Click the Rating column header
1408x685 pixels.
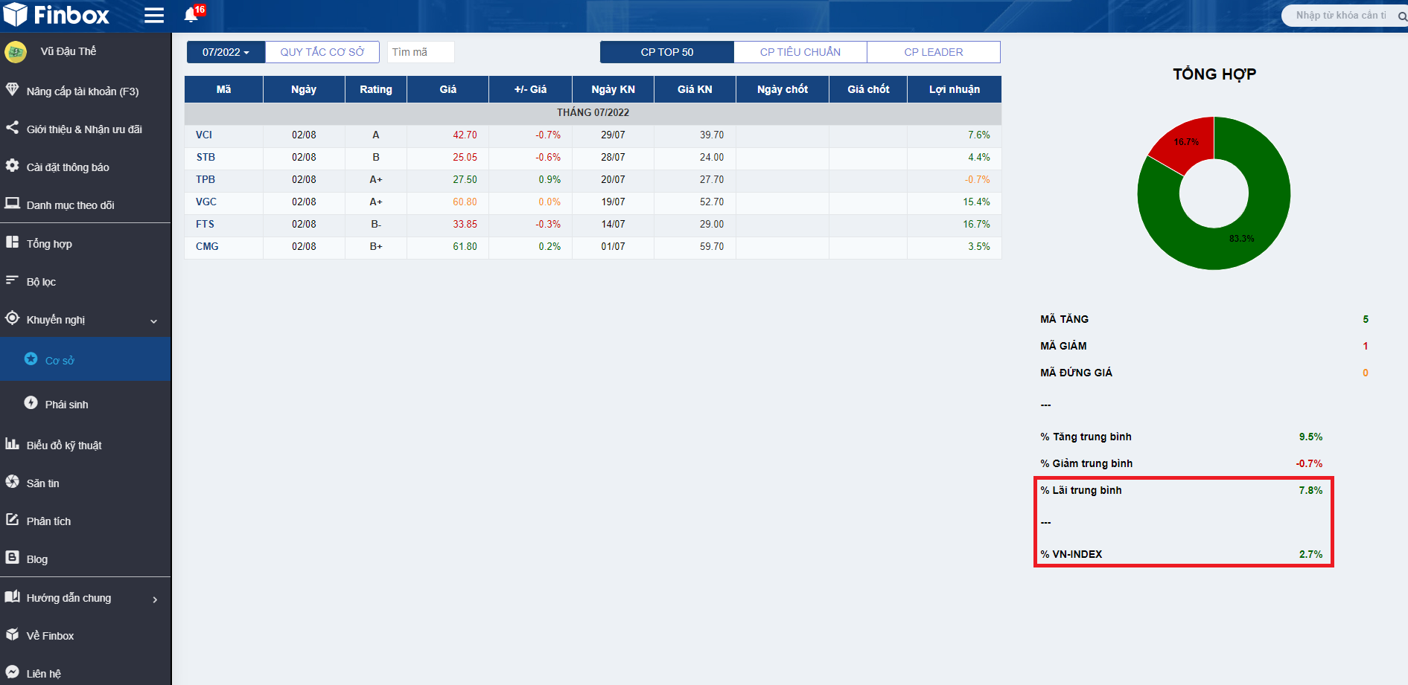point(376,89)
